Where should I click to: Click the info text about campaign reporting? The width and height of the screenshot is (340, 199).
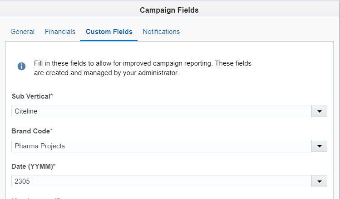coord(143,63)
